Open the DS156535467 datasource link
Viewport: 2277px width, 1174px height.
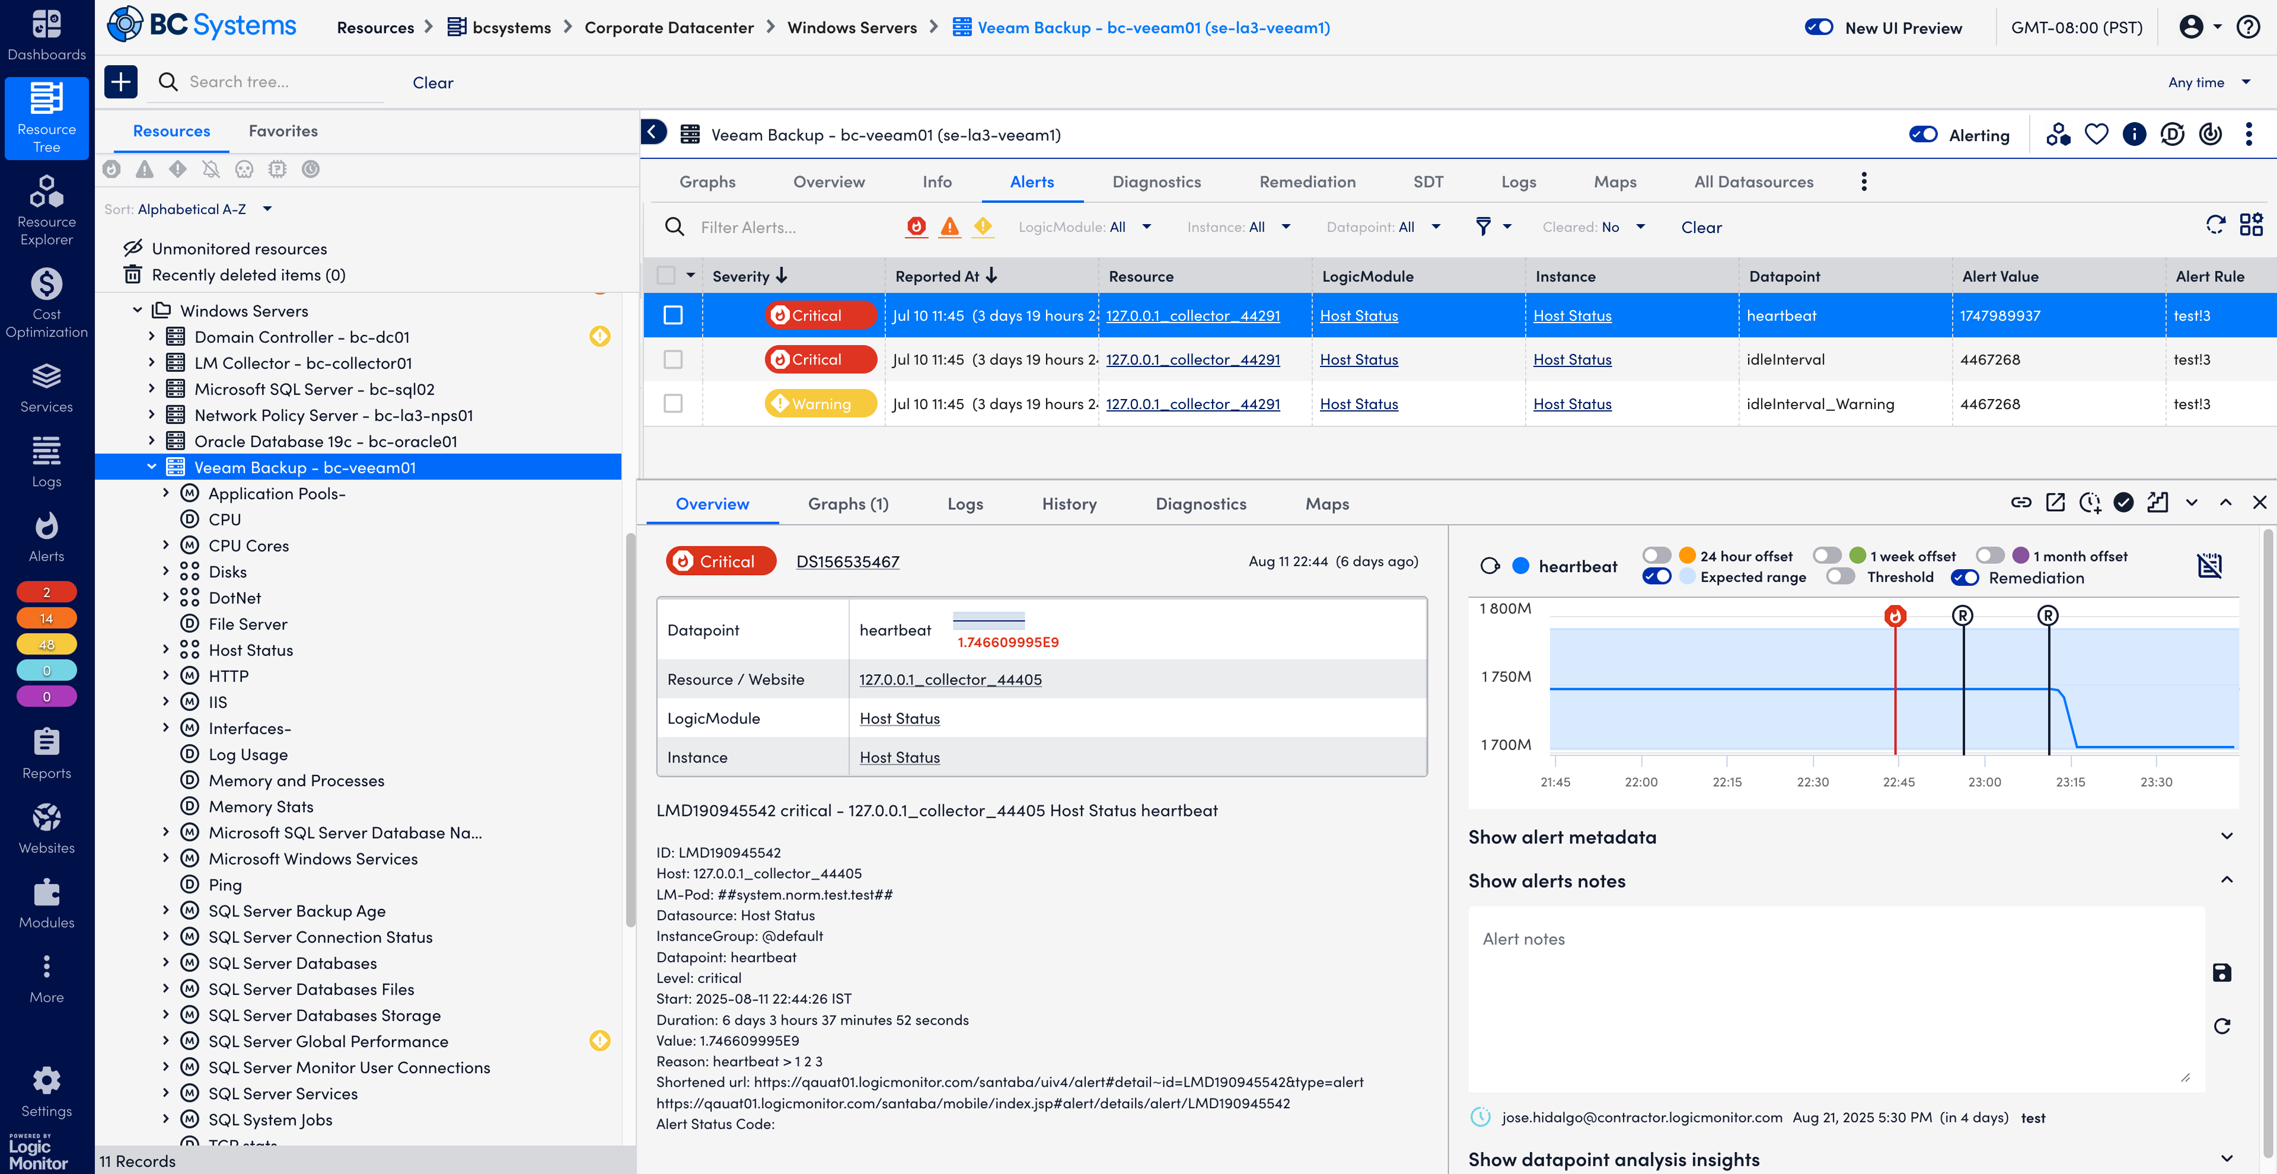pyautogui.click(x=848, y=562)
